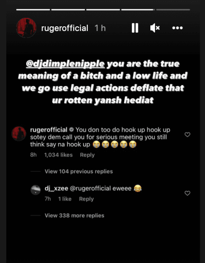Viewport: 205px width, 263px height.
Task: View the 1,034 likes list
Action: point(58,155)
